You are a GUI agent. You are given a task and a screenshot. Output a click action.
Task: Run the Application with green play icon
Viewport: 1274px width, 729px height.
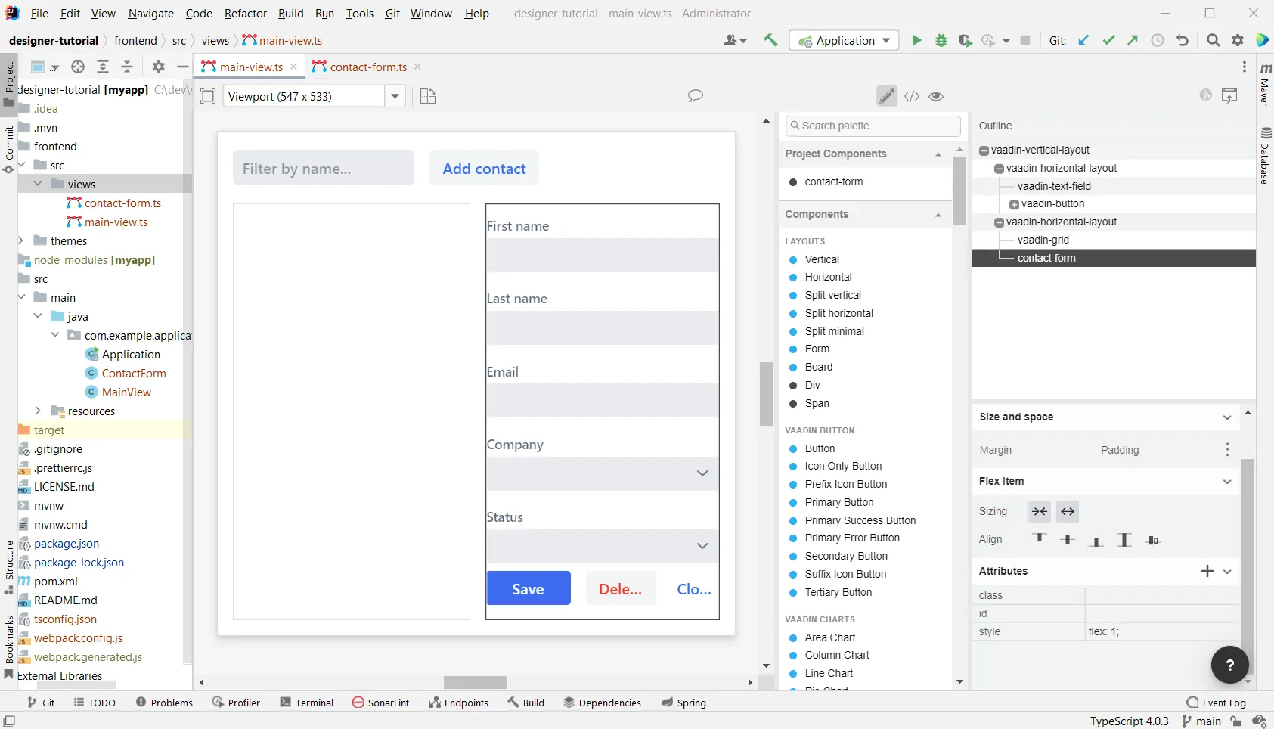pos(916,41)
